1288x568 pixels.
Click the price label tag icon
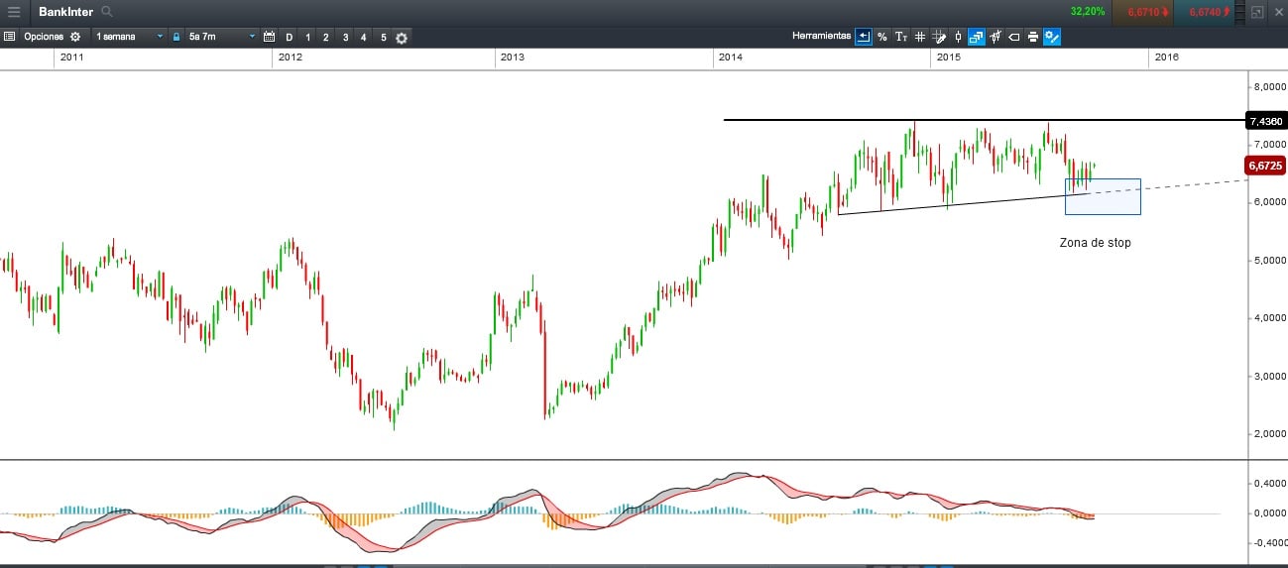[1013, 37]
